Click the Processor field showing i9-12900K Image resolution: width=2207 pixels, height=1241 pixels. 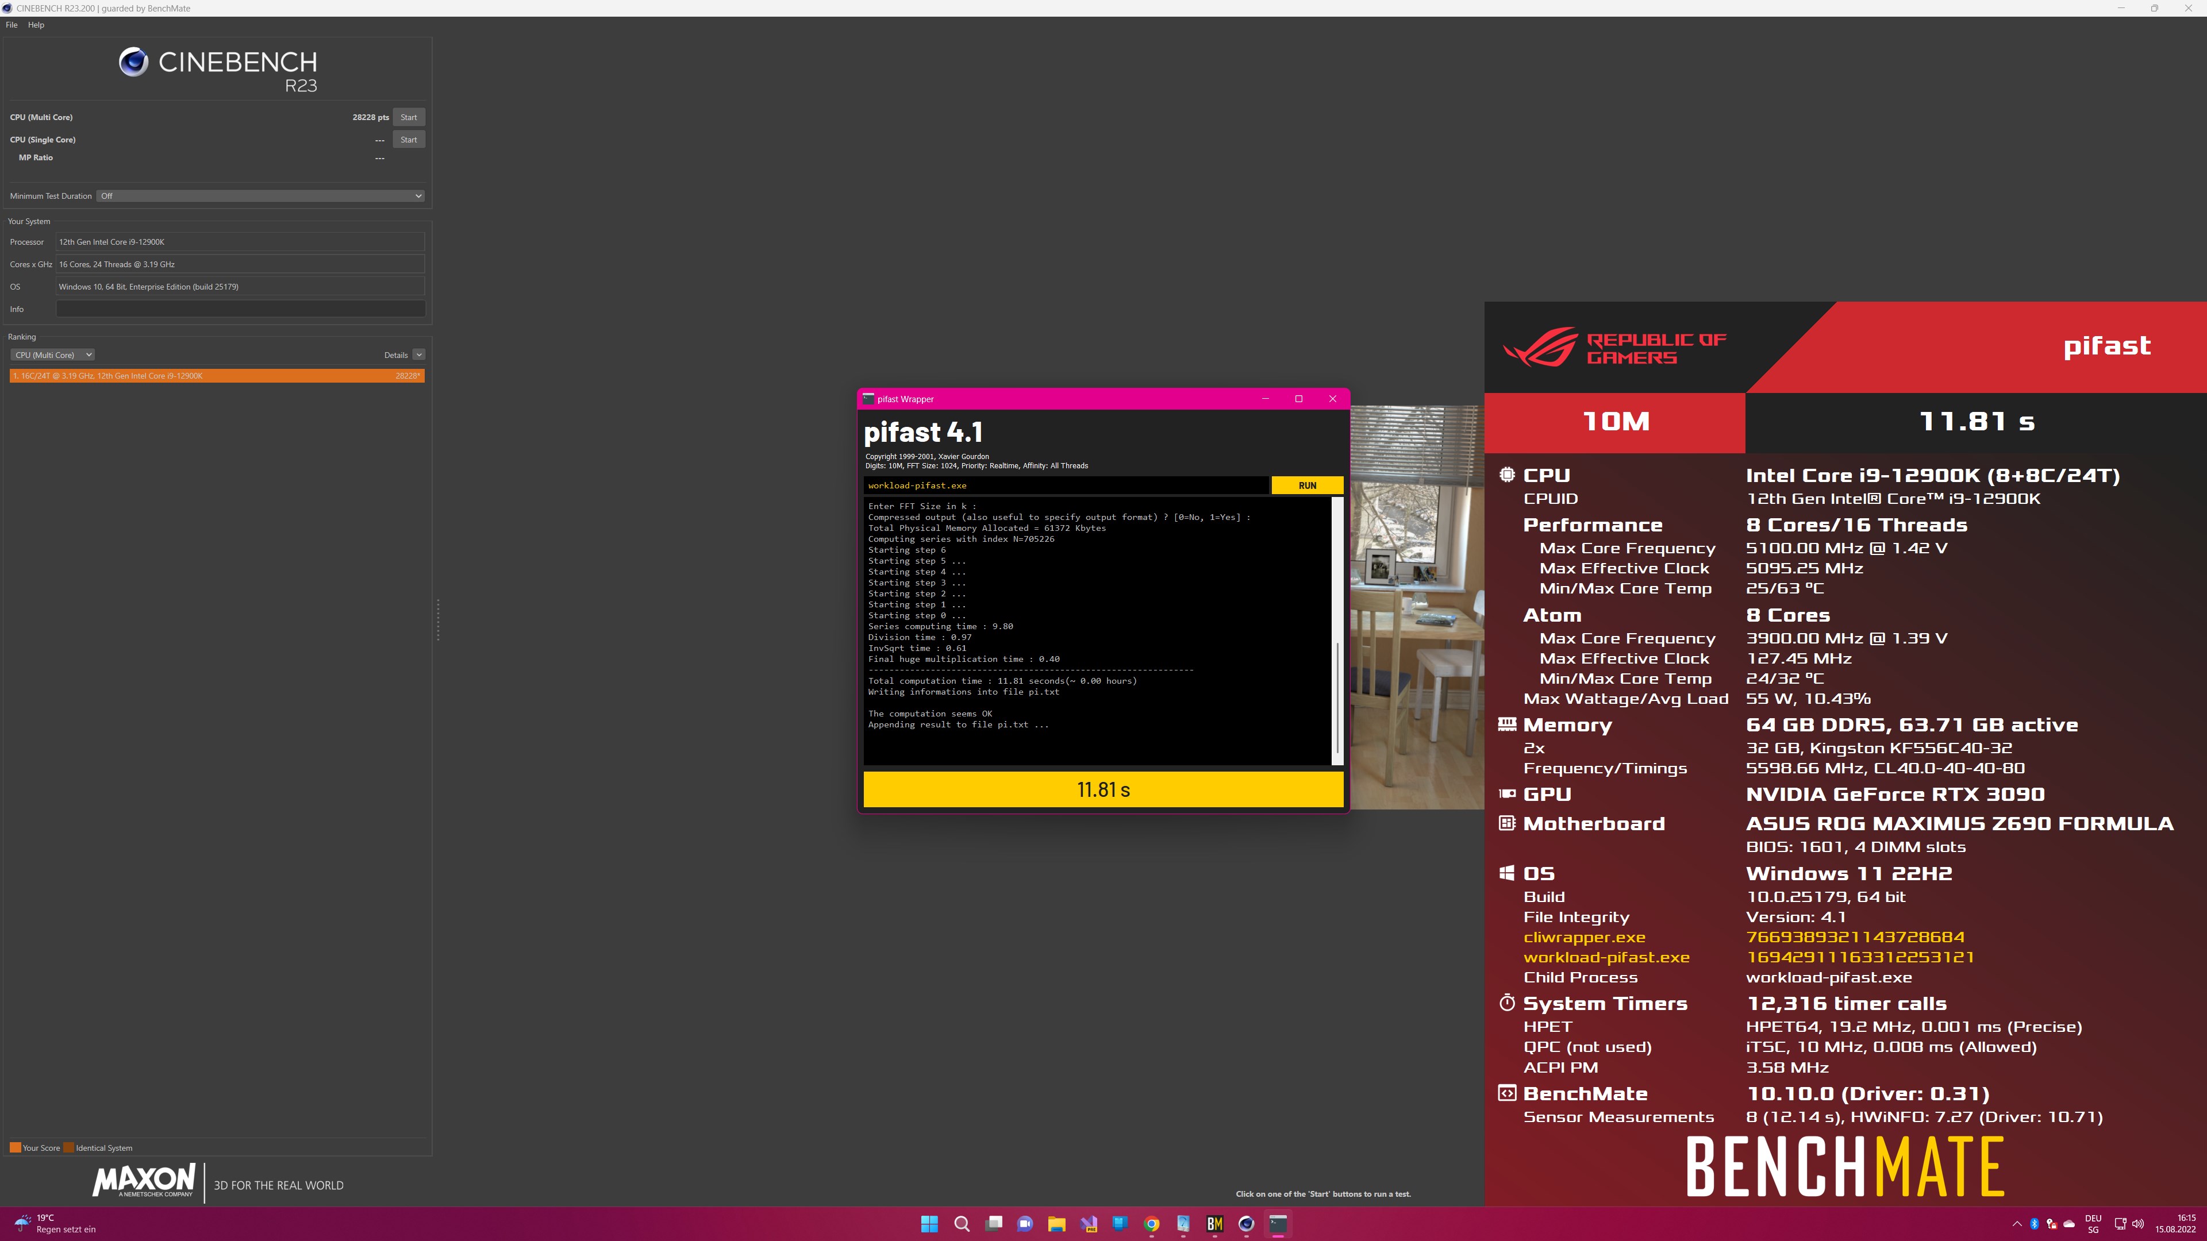pos(240,242)
